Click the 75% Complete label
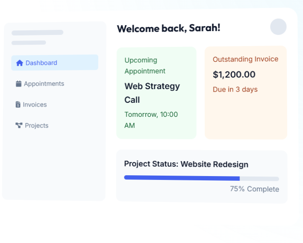 click(254, 189)
